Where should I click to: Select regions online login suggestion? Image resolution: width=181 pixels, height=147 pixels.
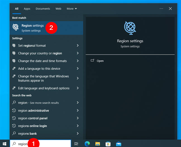(46, 126)
